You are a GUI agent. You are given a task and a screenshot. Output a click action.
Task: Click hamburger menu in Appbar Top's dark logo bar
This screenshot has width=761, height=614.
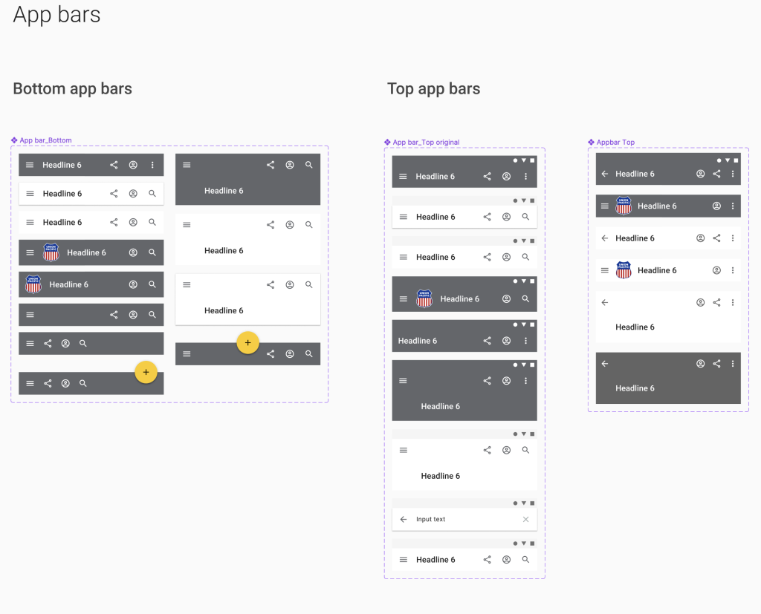point(605,206)
